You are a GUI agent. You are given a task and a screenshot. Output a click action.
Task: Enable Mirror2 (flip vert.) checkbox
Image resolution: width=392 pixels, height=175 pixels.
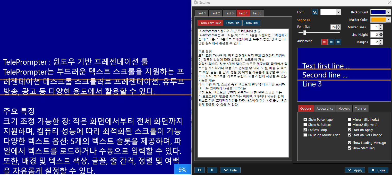tap(350, 125)
